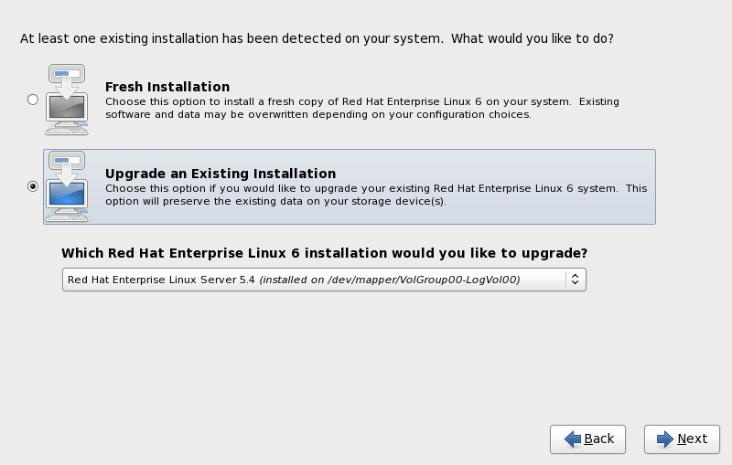Viewport: 732px width, 465px height.
Task: Click the "Back" text label
Action: tap(599, 439)
